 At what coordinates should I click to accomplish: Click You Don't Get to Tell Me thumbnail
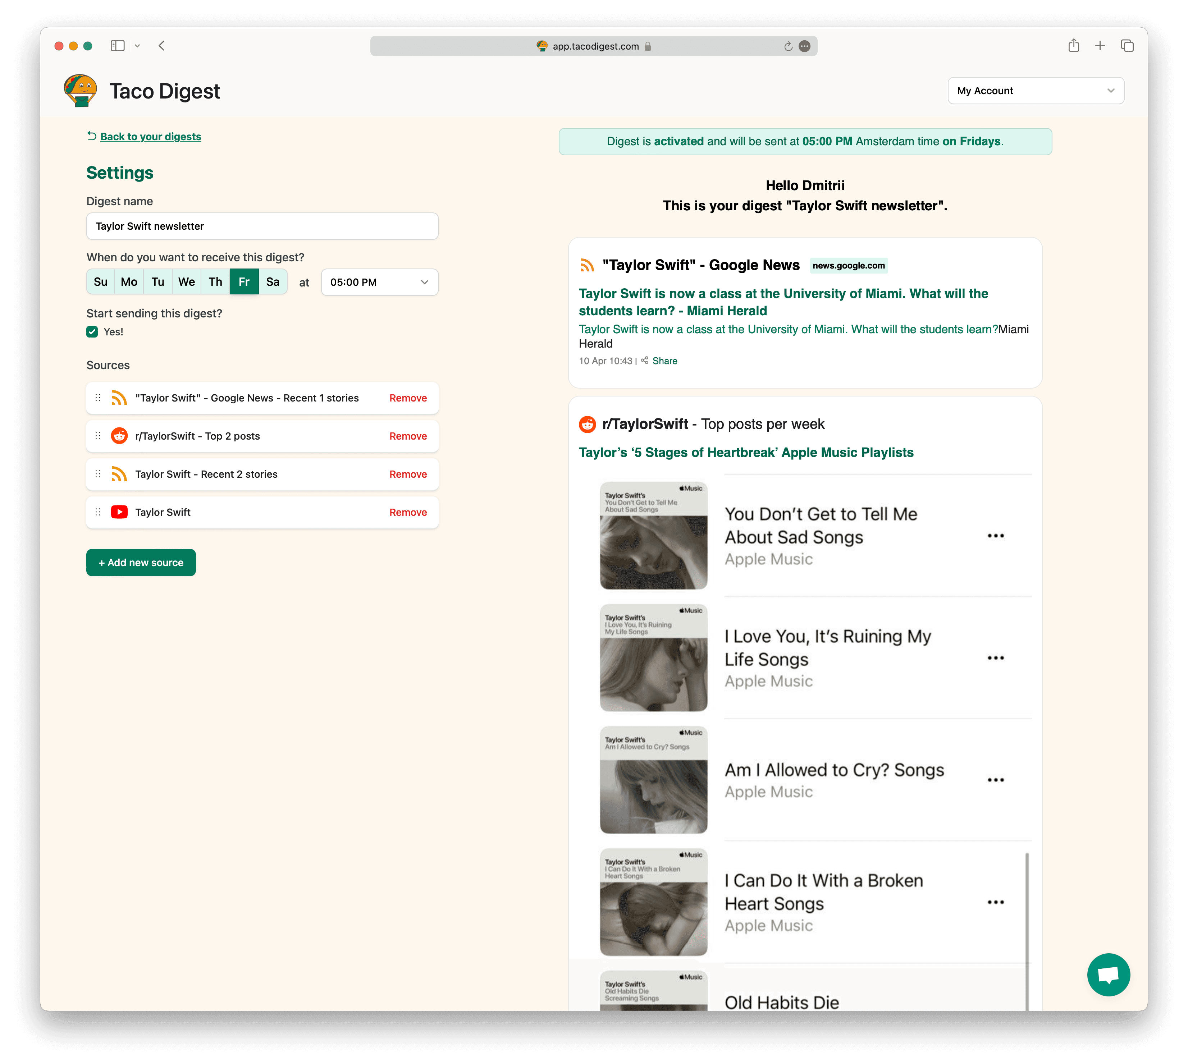(654, 536)
